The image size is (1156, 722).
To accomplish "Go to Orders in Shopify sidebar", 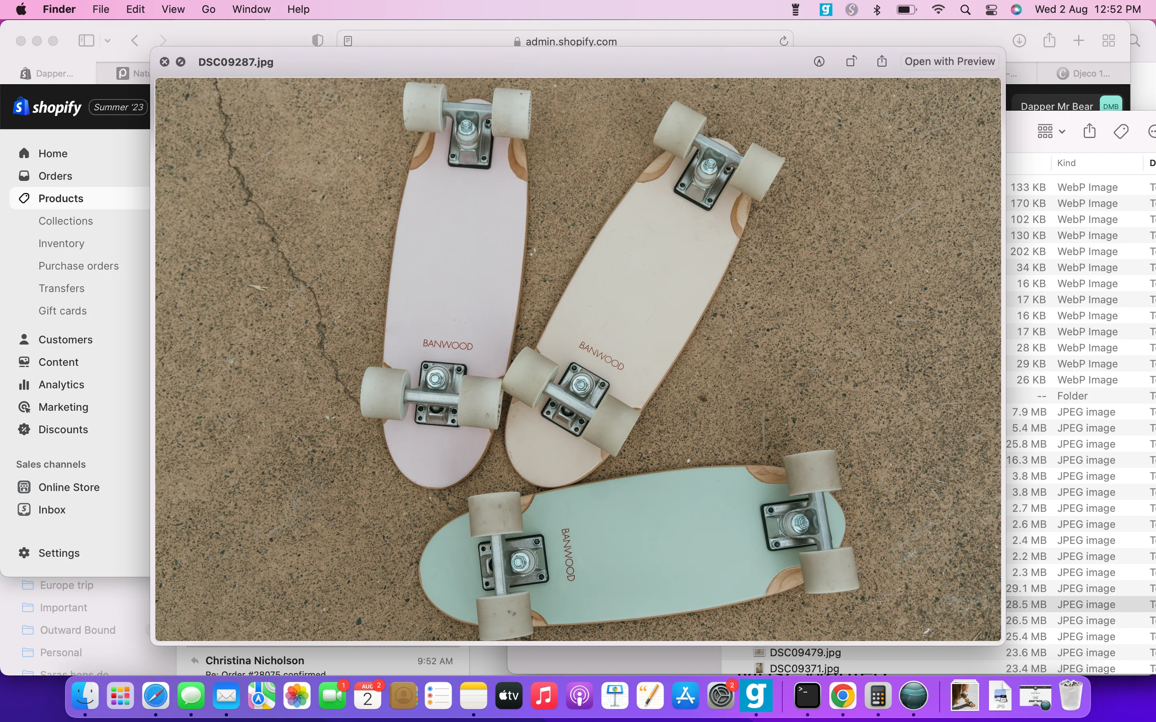I will [55, 176].
